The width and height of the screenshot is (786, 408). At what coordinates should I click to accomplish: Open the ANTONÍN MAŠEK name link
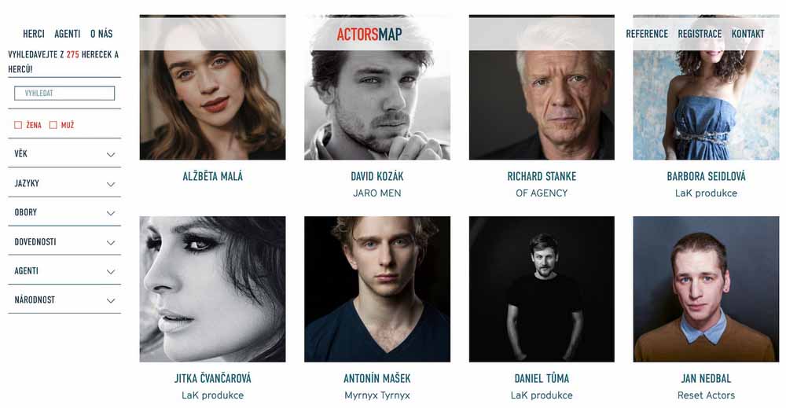tap(377, 378)
